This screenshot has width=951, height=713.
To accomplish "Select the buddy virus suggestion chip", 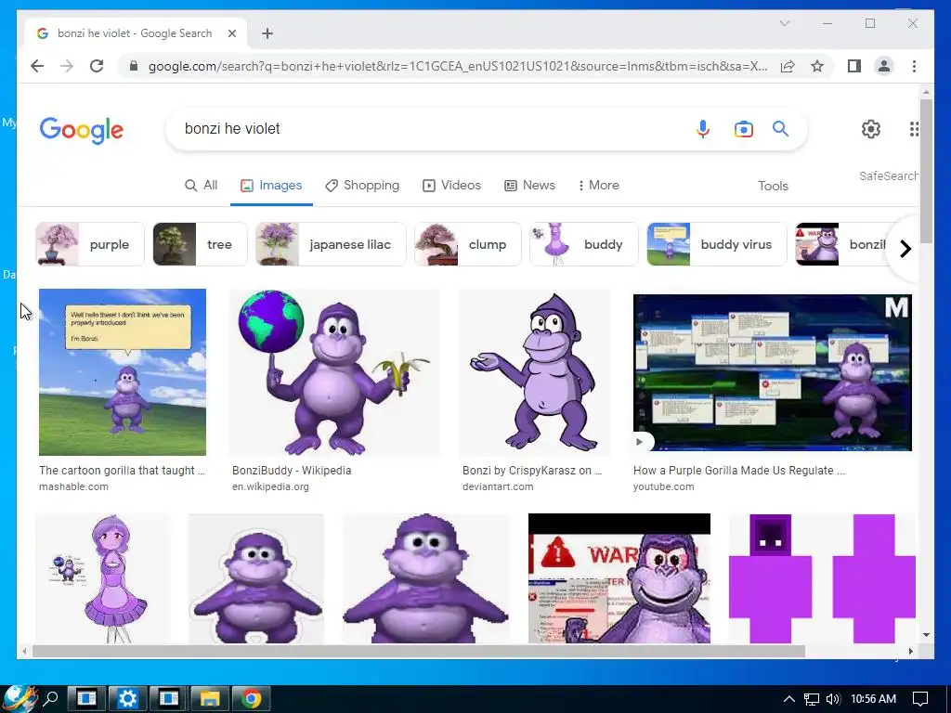I will (716, 244).
